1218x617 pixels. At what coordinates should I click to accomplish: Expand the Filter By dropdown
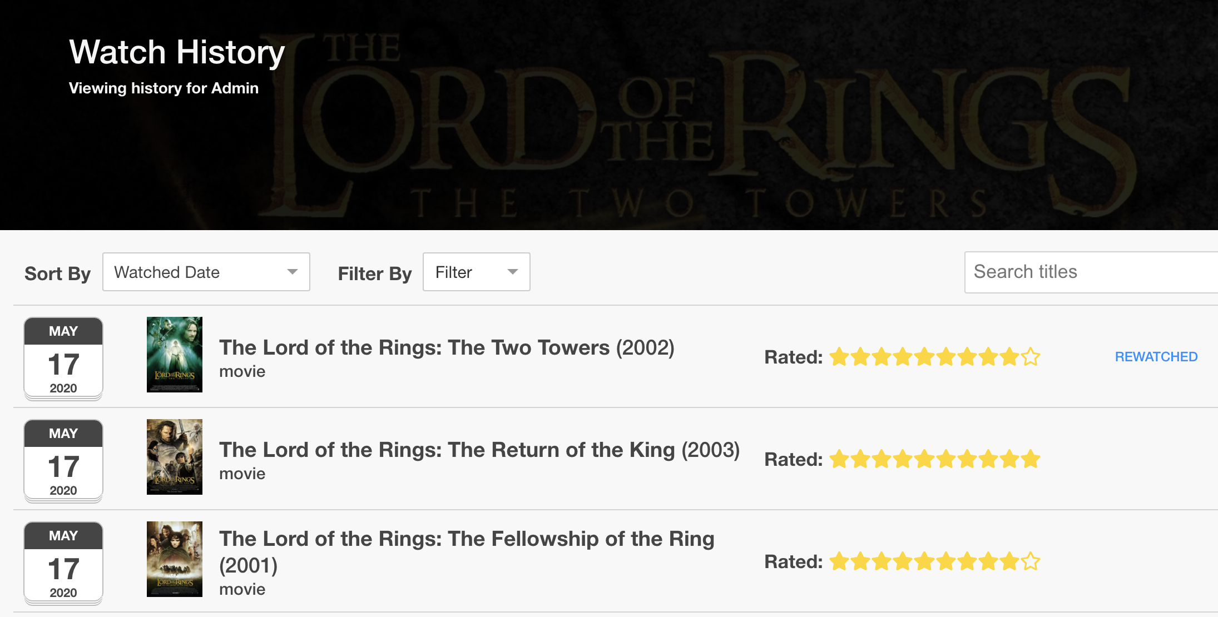point(476,272)
